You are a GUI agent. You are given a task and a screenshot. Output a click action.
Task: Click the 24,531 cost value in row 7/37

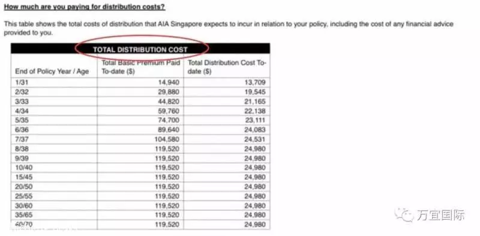tap(255, 139)
